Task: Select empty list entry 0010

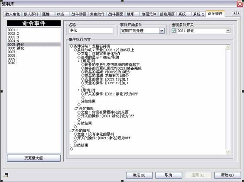Action: tap(34, 63)
